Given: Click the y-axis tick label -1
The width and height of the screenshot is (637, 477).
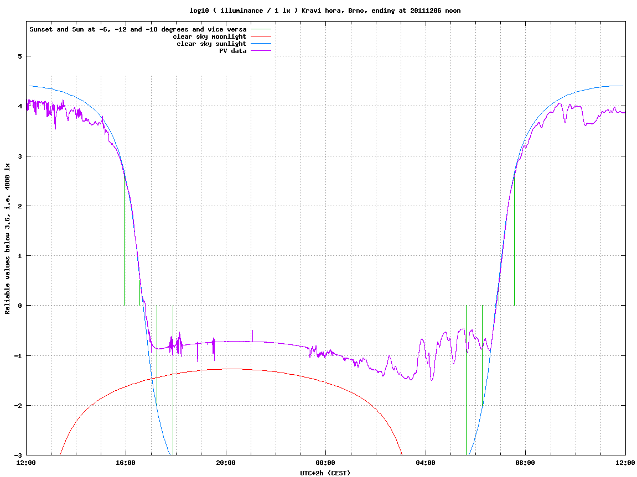Looking at the screenshot, I should click(18, 356).
